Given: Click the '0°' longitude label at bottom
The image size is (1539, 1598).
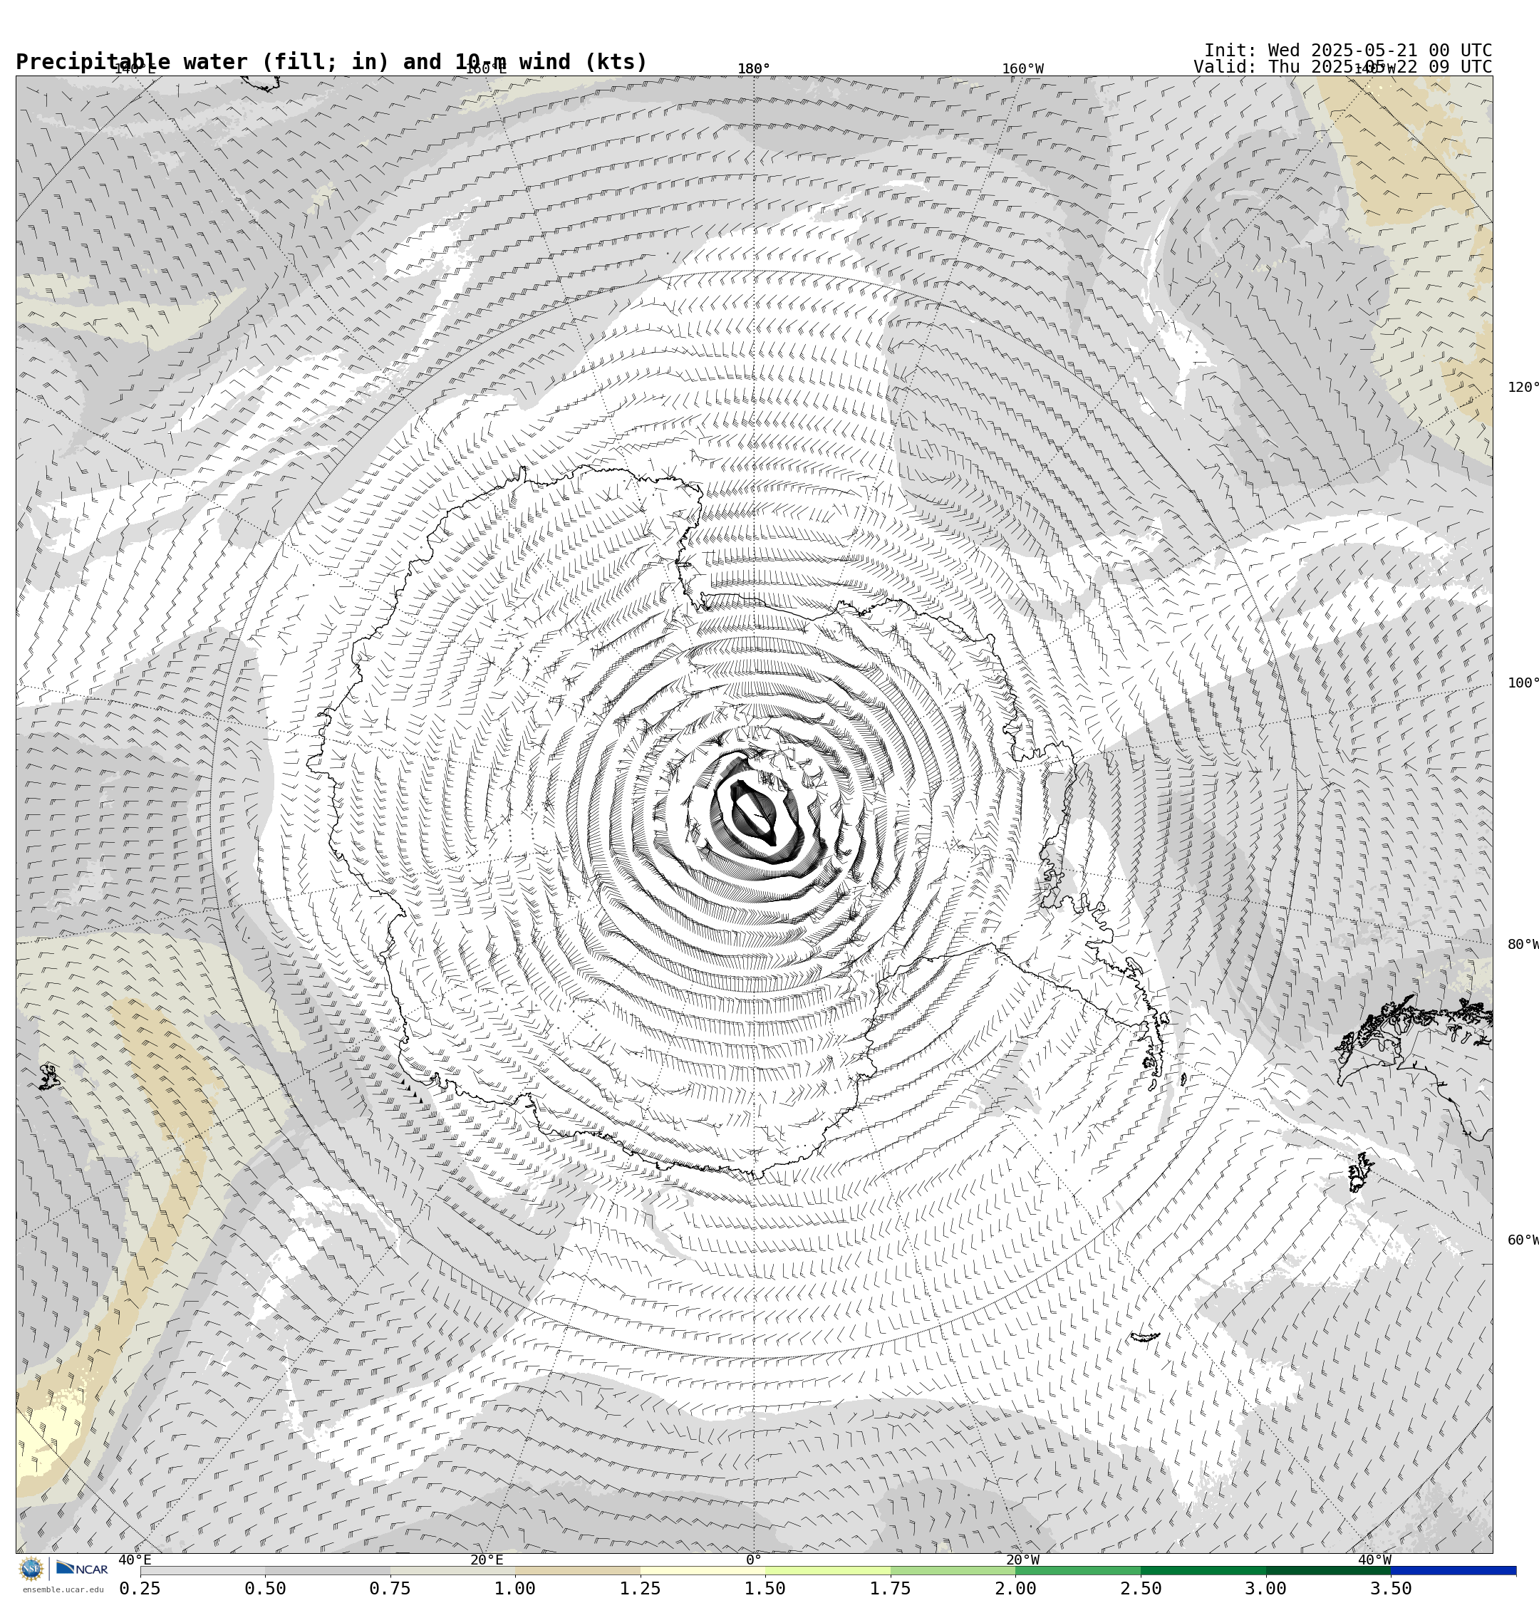Looking at the screenshot, I should click(x=754, y=1560).
